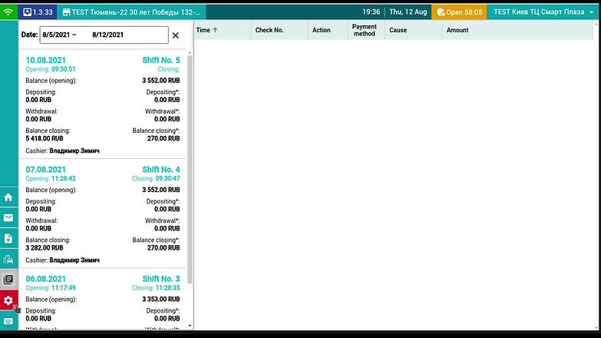Image resolution: width=601 pixels, height=338 pixels.
Task: Click the 3 282.00 RUB closing balance
Action: tap(45, 248)
